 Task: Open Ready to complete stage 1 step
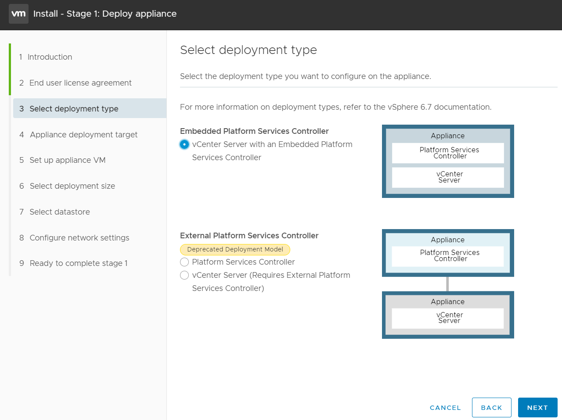(79, 263)
